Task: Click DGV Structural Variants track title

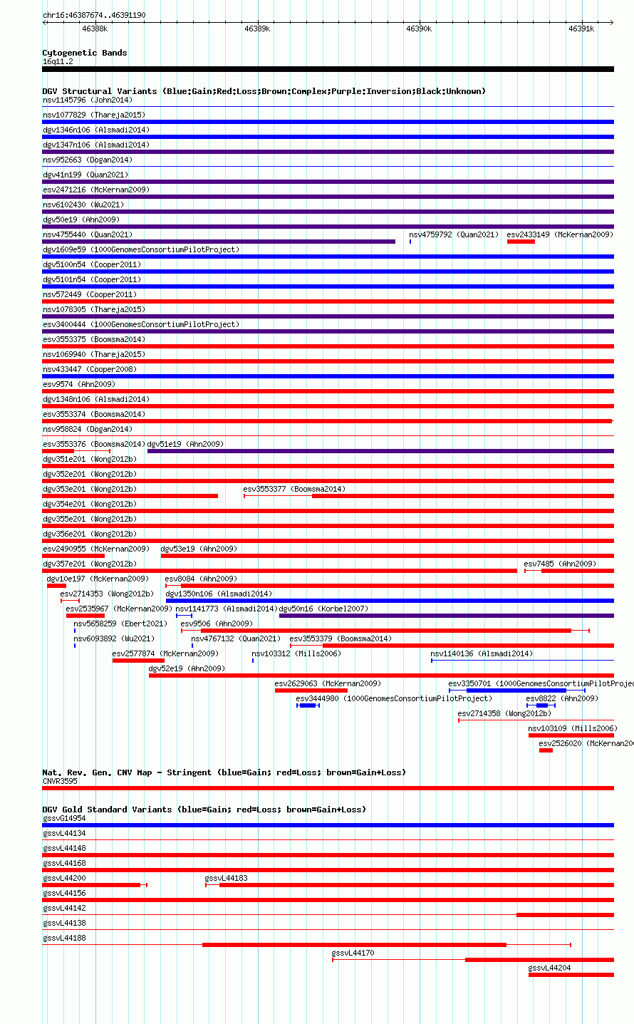Action: pos(264,91)
